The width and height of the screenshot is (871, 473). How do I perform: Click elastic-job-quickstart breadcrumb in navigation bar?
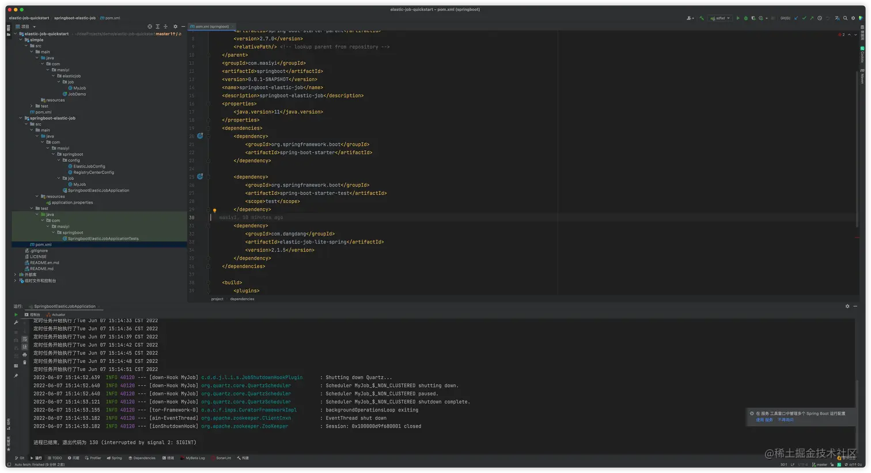29,18
